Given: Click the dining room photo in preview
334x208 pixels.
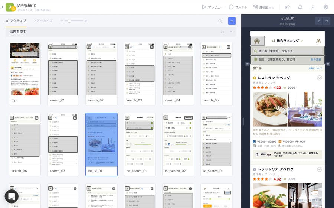Looking at the screenshot, I should click(305, 109).
